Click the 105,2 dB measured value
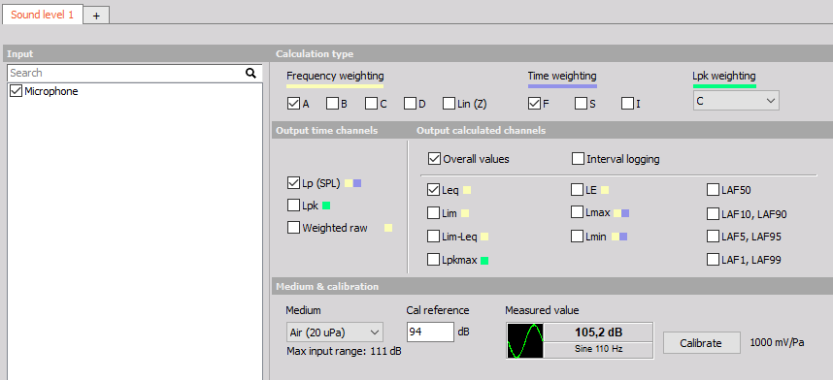 click(598, 332)
